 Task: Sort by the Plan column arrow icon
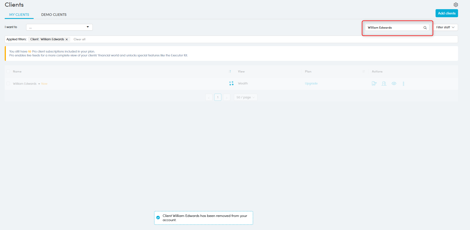(x=363, y=72)
